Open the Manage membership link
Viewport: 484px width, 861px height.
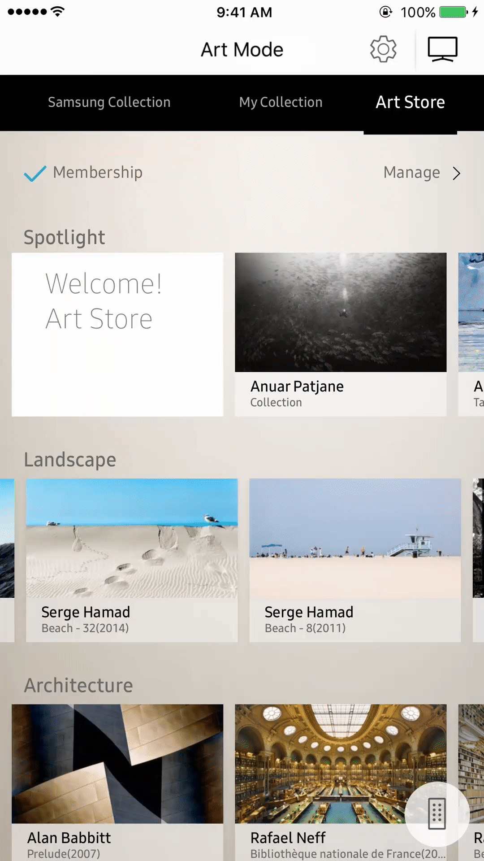coord(411,173)
